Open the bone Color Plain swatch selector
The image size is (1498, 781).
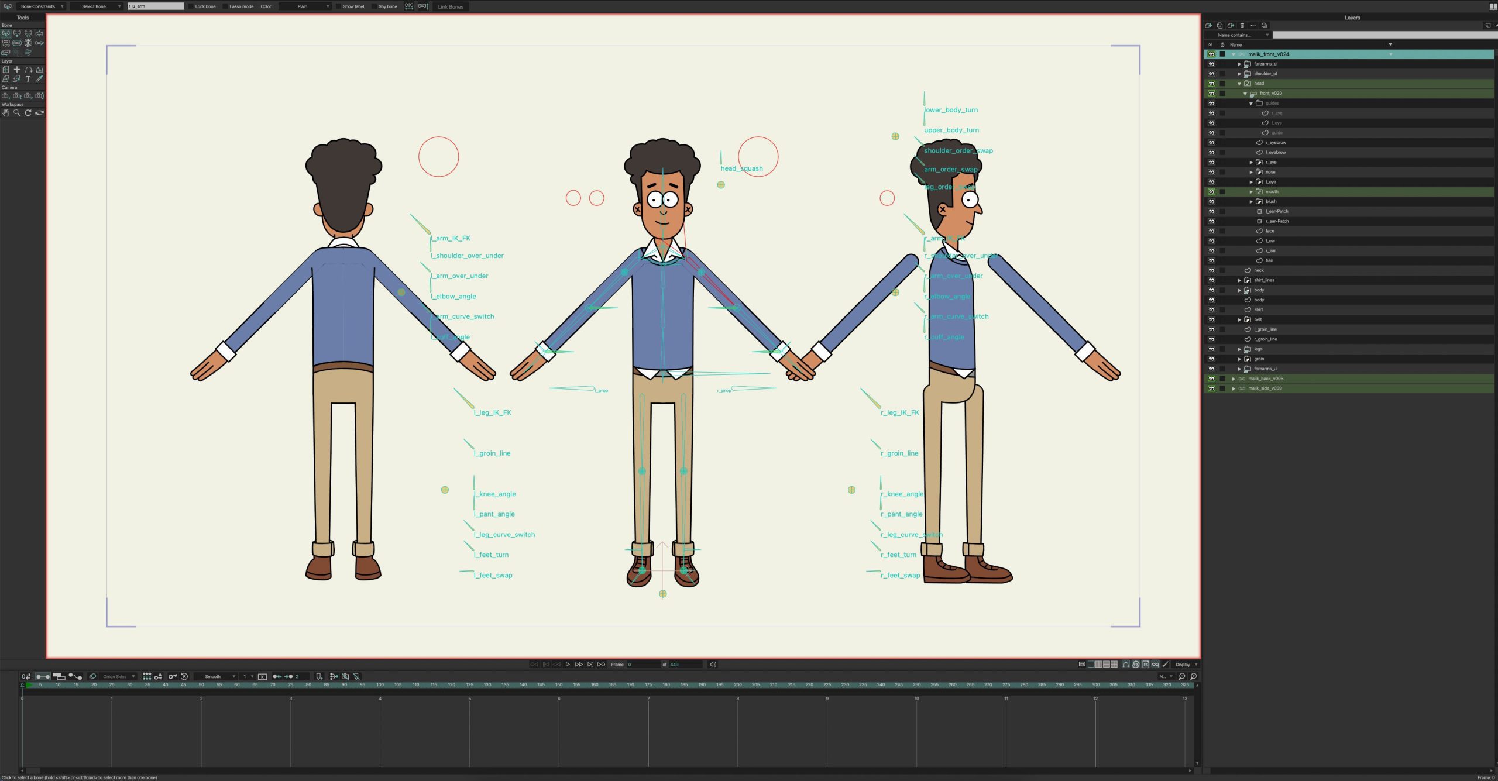(x=304, y=6)
